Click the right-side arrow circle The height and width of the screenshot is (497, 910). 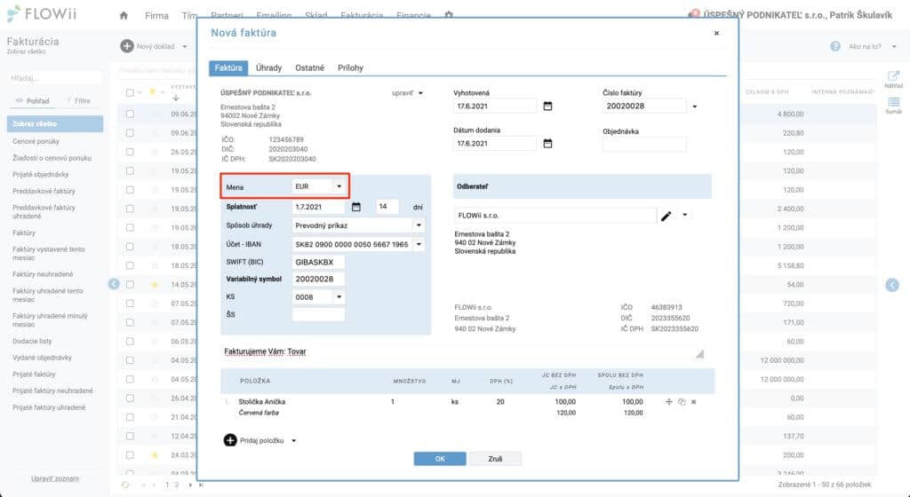coord(892,284)
